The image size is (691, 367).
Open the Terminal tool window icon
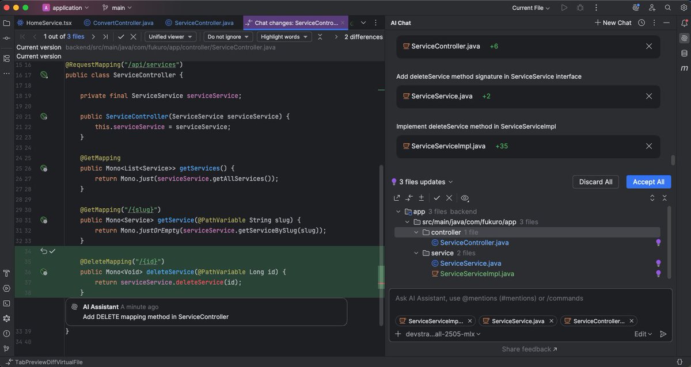point(6,303)
